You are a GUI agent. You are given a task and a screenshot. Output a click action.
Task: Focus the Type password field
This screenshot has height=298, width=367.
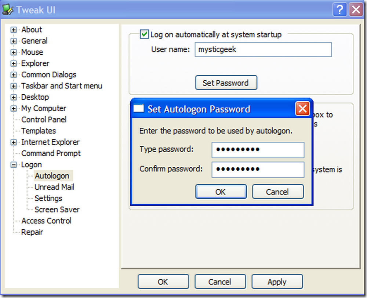tap(258, 150)
